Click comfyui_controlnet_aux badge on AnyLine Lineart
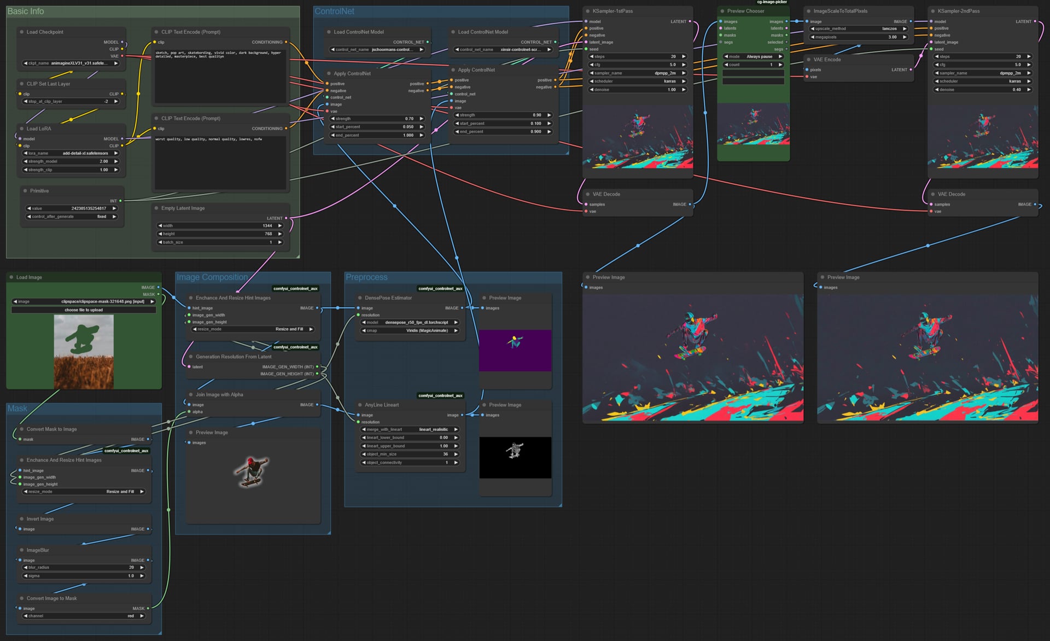The image size is (1050, 641). pos(440,395)
